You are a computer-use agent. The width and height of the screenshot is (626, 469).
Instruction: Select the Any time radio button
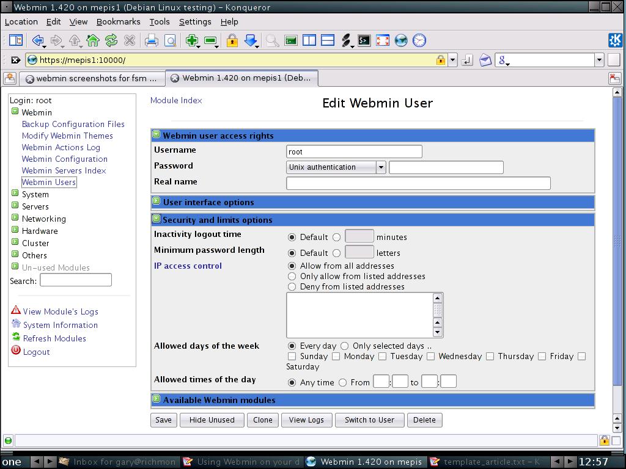tap(292, 382)
